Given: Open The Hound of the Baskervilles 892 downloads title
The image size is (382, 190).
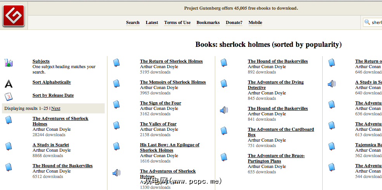Looking at the screenshot, I should coord(278,61).
